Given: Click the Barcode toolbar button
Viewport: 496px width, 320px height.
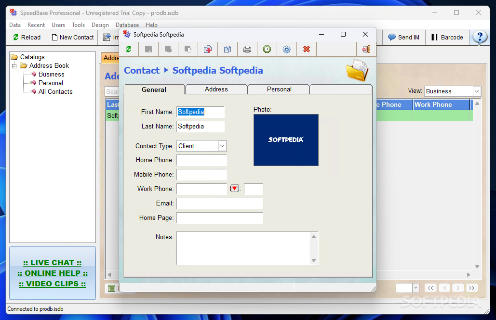Looking at the screenshot, I should point(447,37).
